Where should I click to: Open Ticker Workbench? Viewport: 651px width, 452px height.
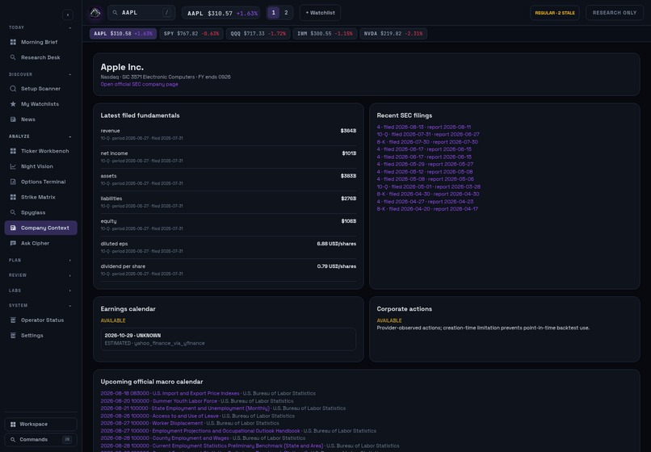pos(40,151)
